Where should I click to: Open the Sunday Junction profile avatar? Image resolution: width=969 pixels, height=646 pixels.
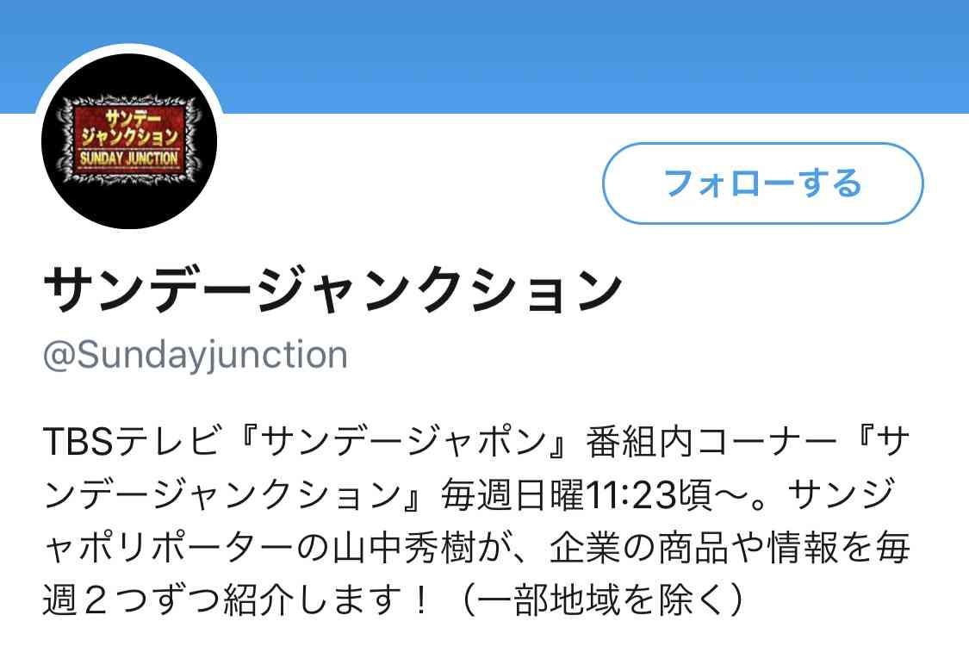click(129, 141)
